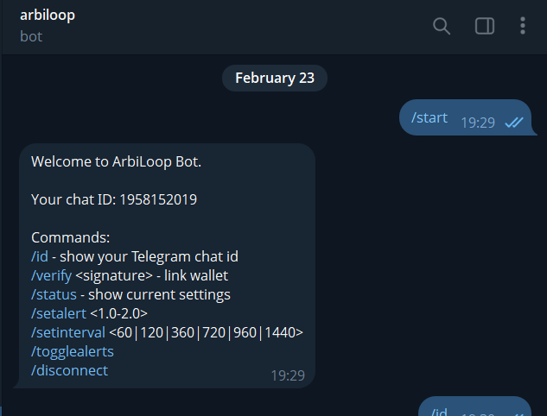Run the /id command link in welcome message

(x=39, y=256)
